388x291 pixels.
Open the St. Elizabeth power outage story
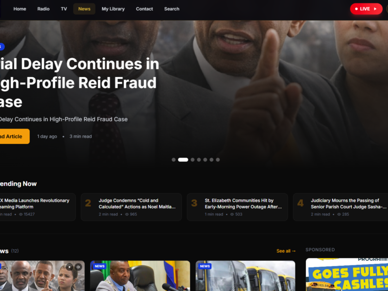(x=237, y=207)
